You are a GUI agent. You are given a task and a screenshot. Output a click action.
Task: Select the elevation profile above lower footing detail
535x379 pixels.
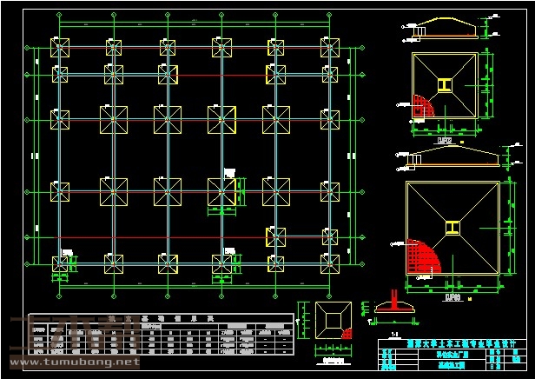pos(453,158)
